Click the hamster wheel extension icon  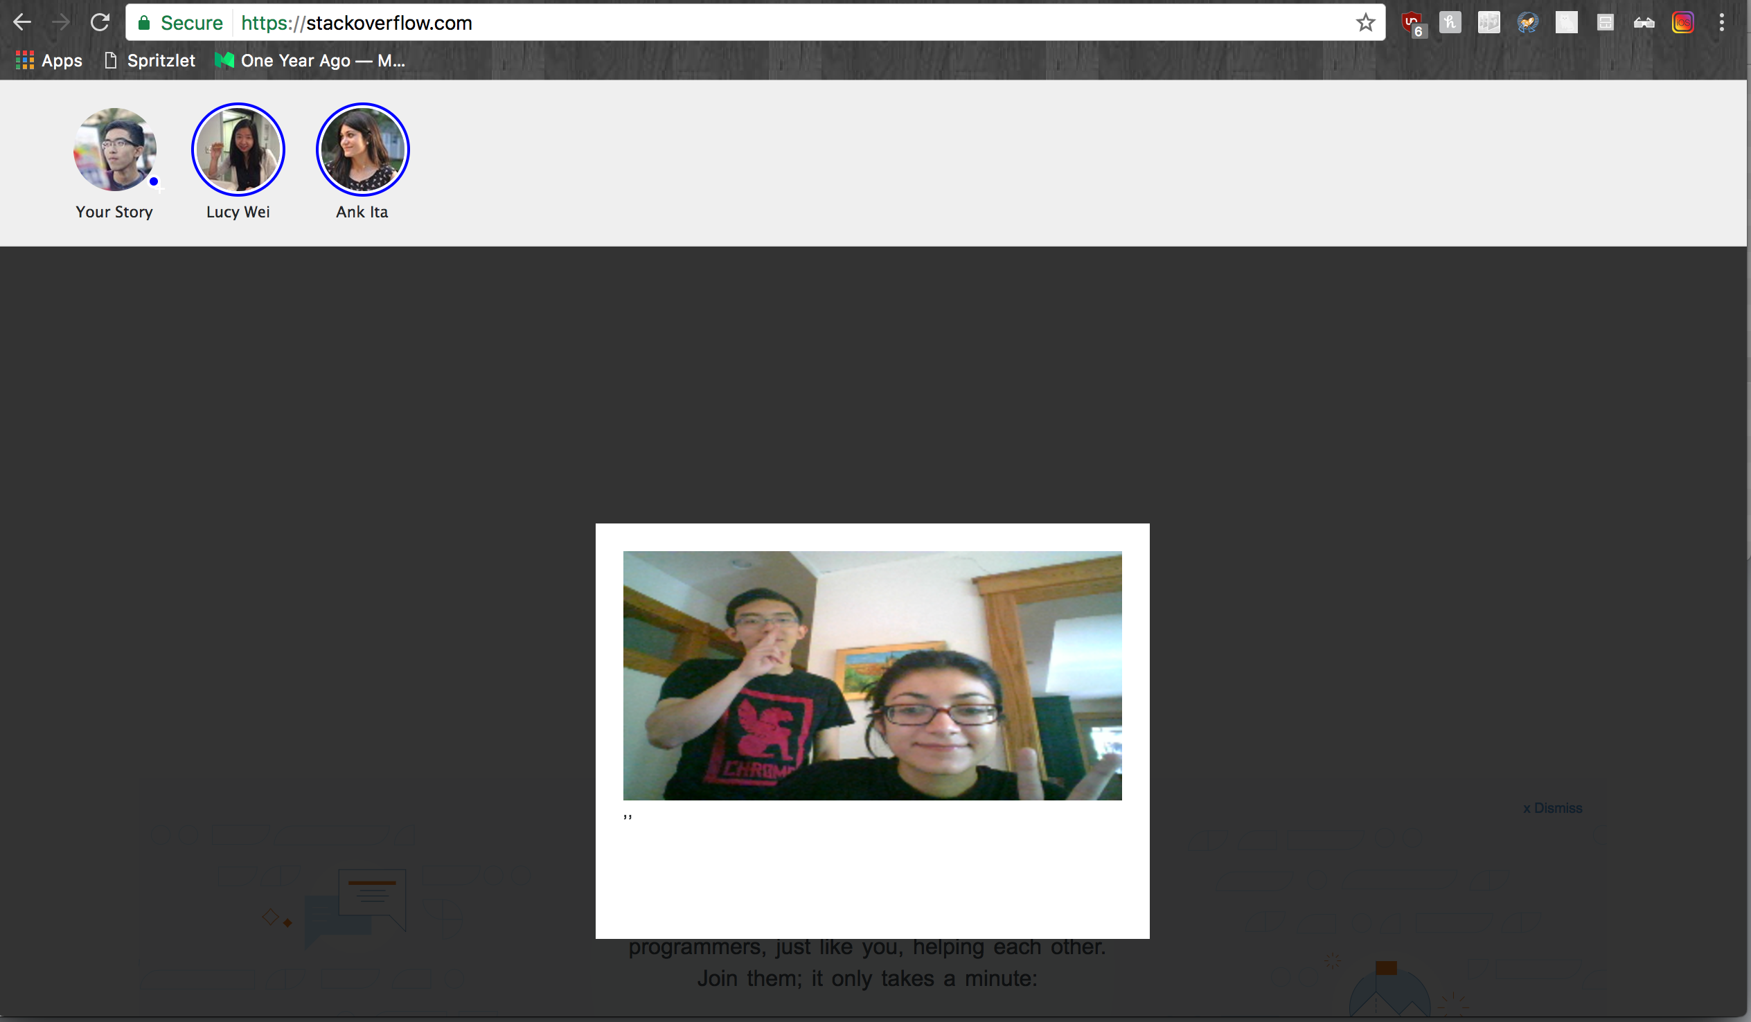coord(1527,23)
